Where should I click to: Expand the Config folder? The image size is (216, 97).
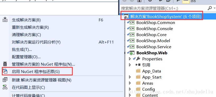(x=130, y=89)
